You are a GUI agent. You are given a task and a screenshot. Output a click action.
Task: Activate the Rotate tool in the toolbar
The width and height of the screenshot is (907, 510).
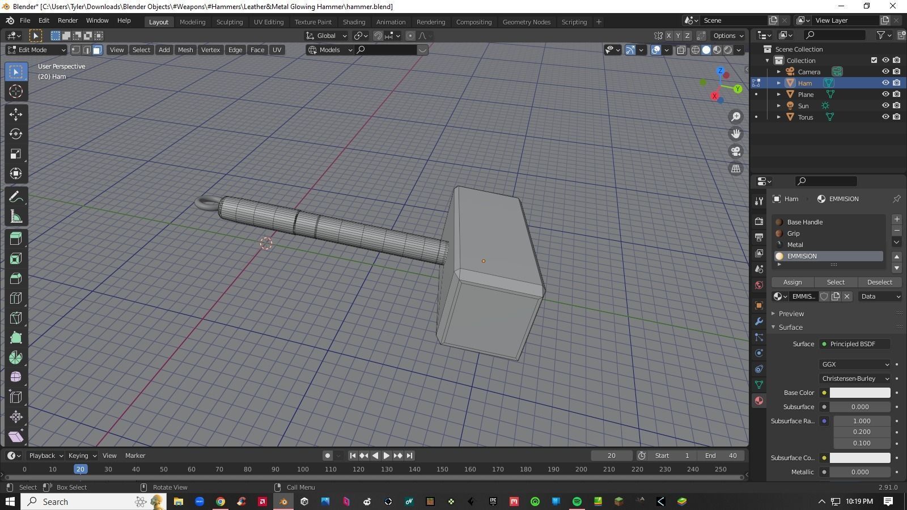(15, 134)
